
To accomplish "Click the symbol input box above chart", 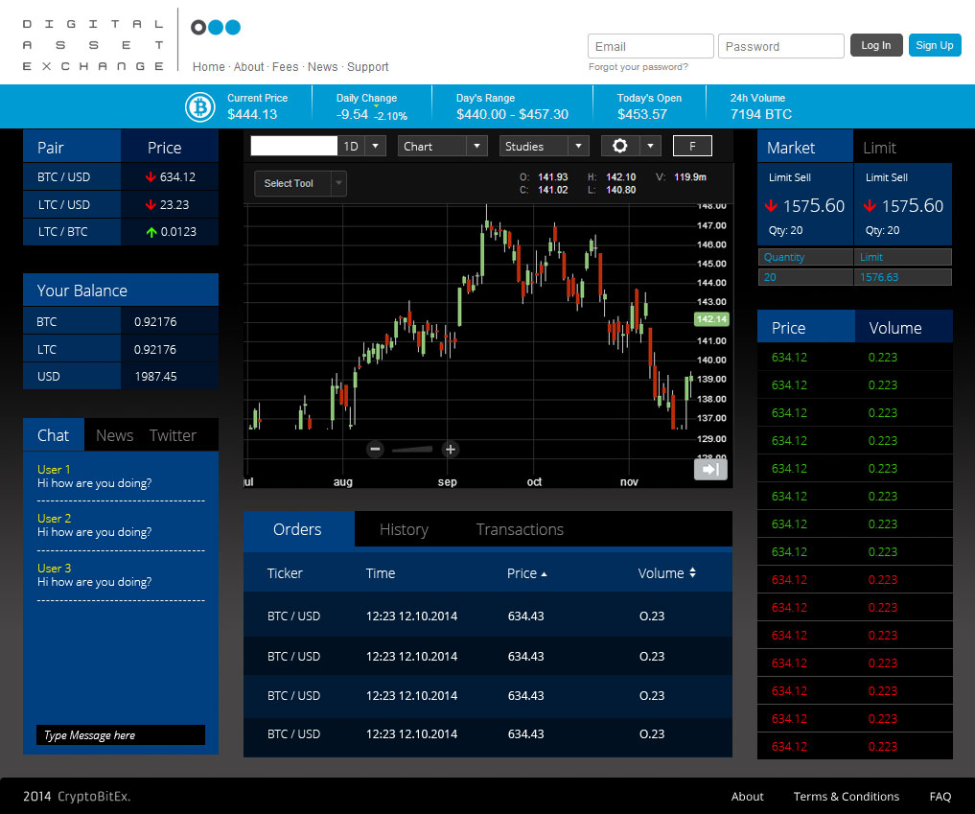I will tap(294, 146).
